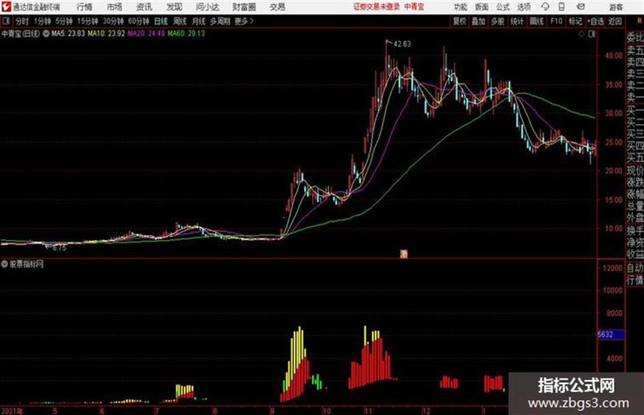Add stock via 自选 button

[x=596, y=21]
